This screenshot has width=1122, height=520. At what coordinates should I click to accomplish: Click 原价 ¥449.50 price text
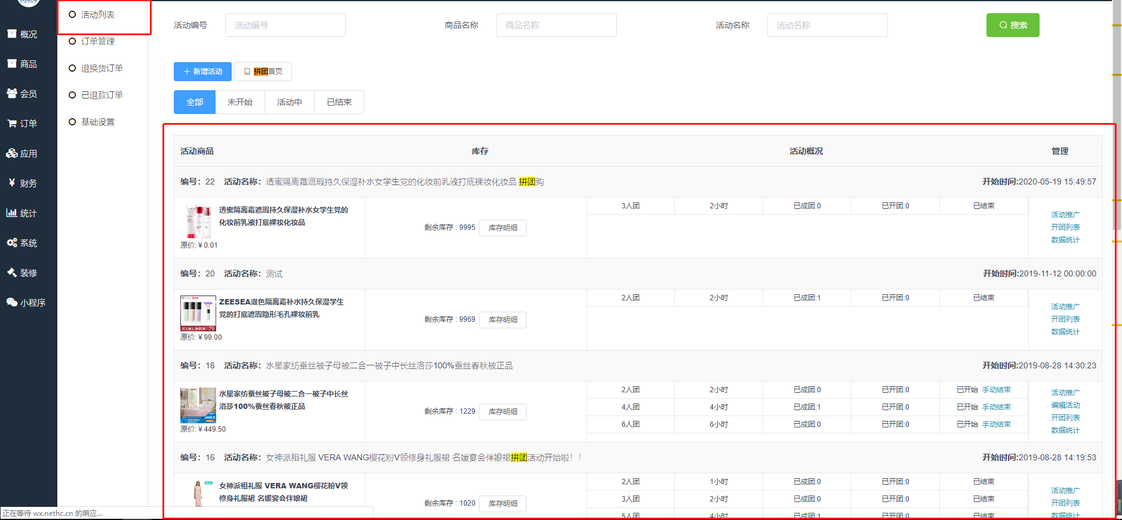pos(203,429)
